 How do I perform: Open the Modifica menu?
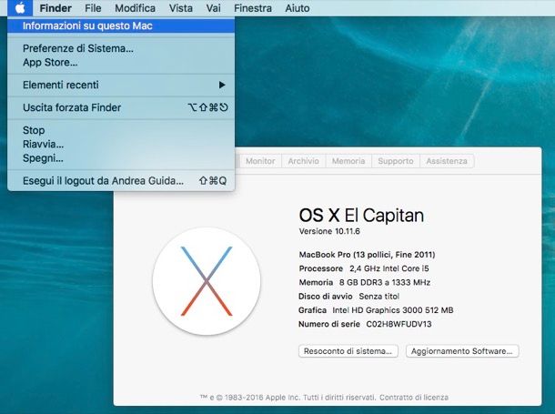[136, 8]
